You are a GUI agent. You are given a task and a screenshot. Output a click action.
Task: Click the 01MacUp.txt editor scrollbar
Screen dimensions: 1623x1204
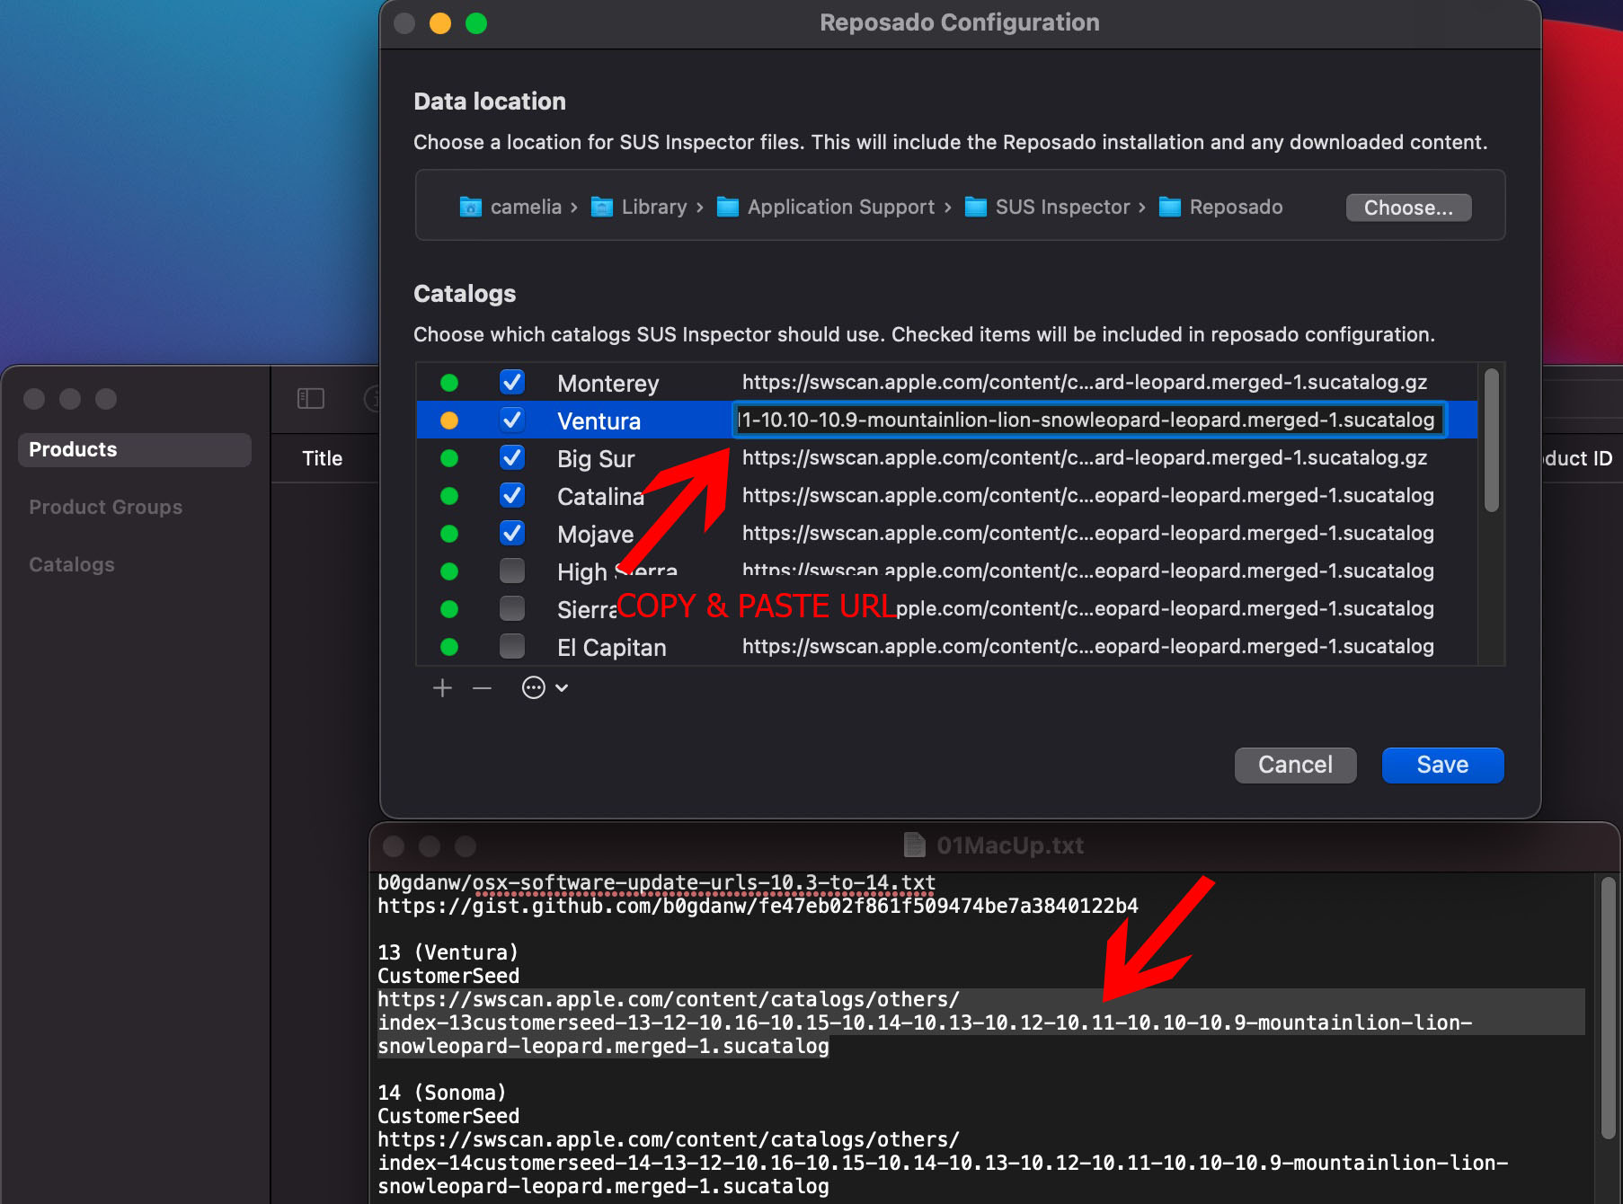1609,1008
